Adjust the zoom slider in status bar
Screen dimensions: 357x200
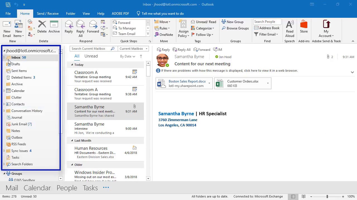[x=327, y=196]
